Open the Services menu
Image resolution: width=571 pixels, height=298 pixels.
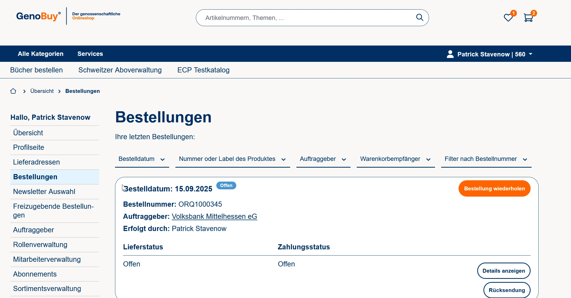[x=90, y=54]
